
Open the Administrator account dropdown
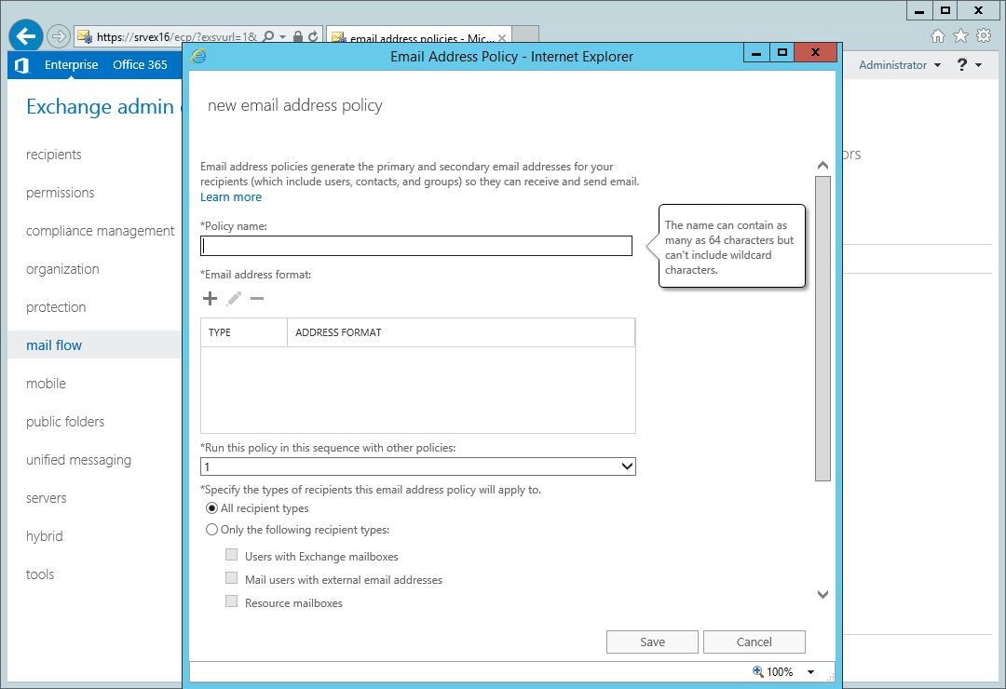pos(900,65)
